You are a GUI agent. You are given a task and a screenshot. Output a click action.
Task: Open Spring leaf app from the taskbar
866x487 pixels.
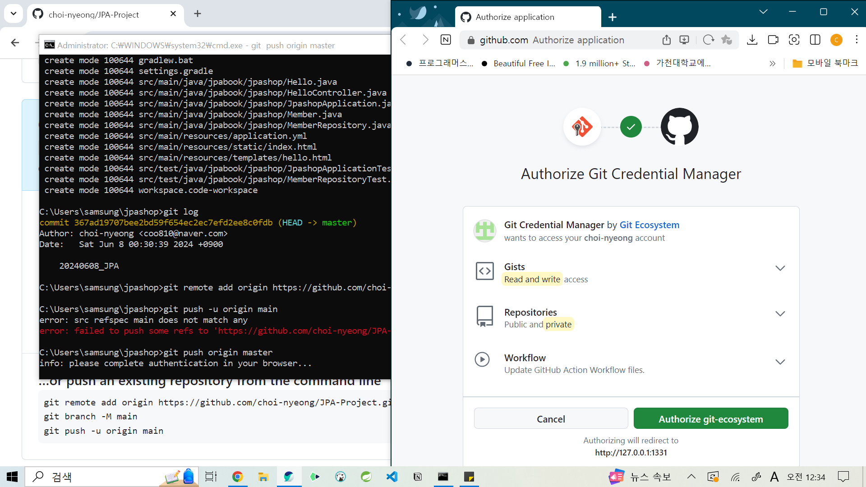366,477
